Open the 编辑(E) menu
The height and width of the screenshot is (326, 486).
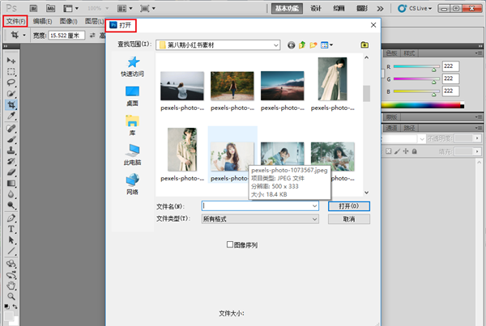pyautogui.click(x=42, y=21)
